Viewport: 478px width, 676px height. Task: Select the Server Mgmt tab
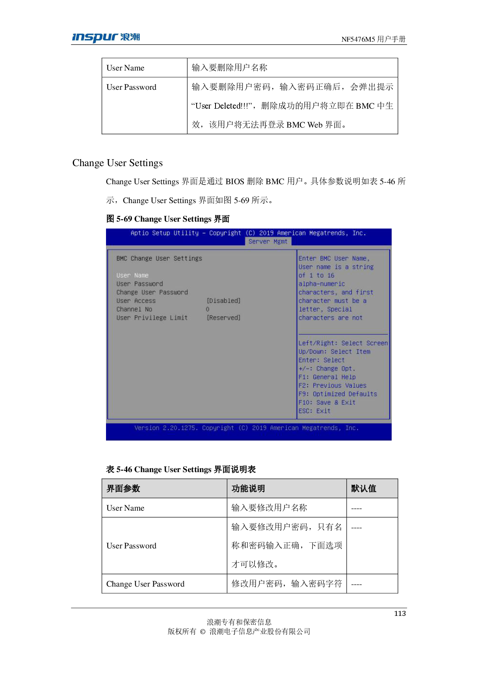[x=268, y=242]
